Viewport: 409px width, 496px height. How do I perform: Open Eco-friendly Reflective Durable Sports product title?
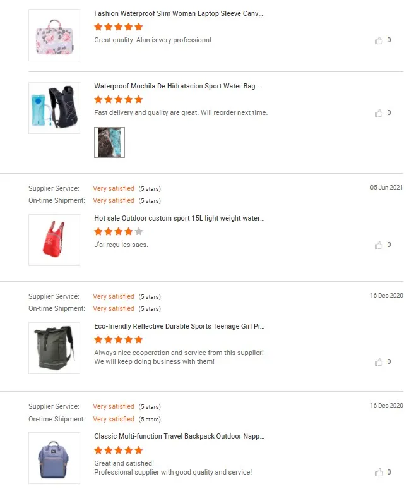[179, 326]
